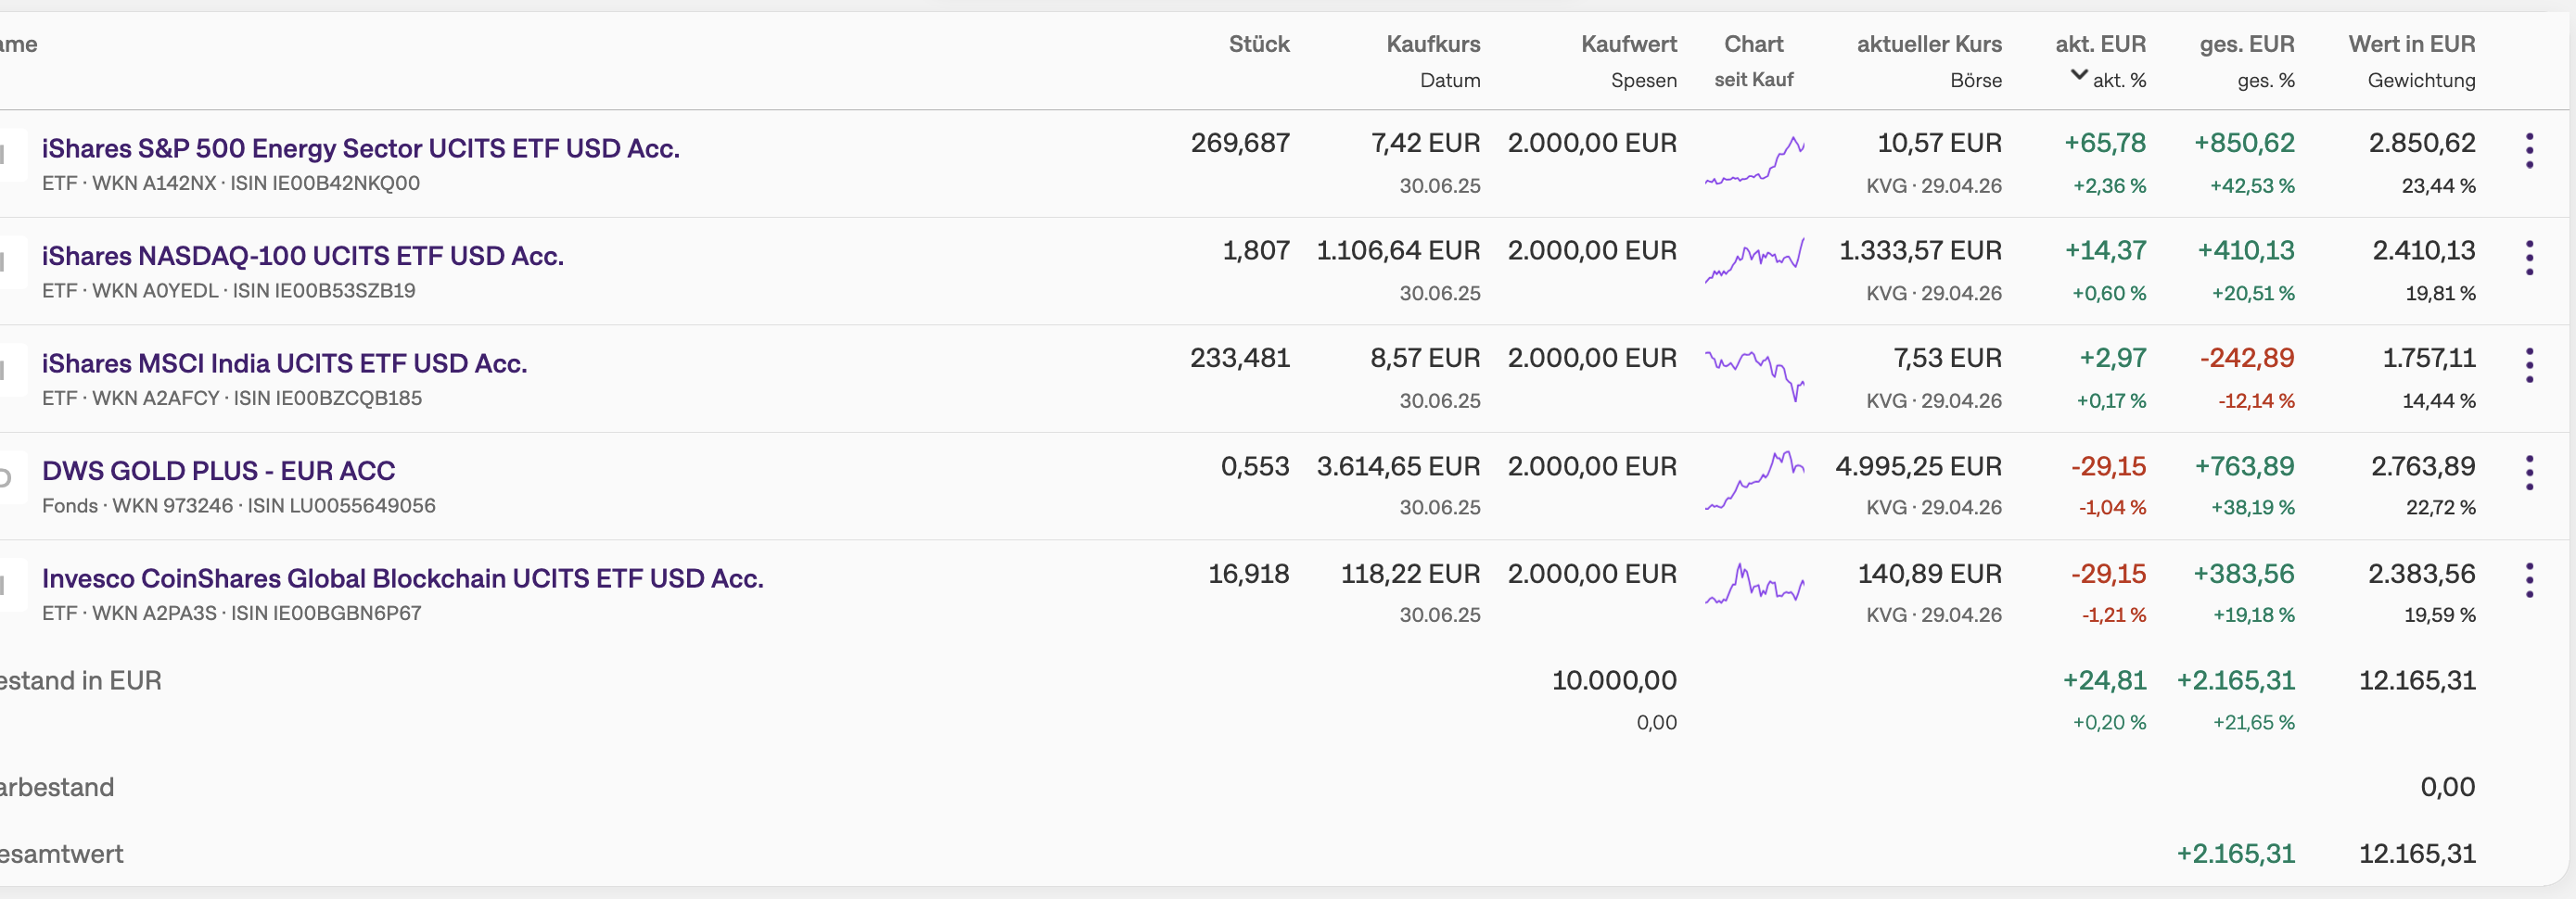Click the sort arrow beside akt. % header
Viewport: 2576px width, 899px height.
coord(2079,75)
